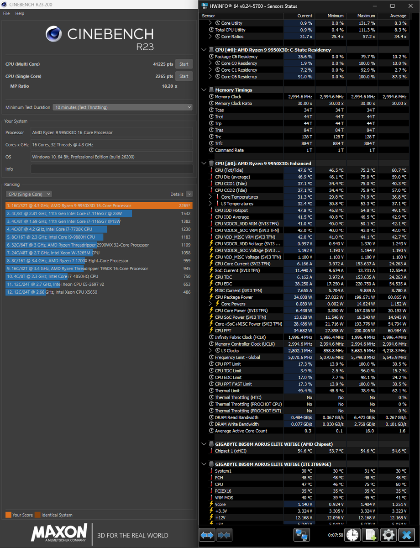Click clock icon on Infinity Fabric Clock row

(x=211, y=337)
